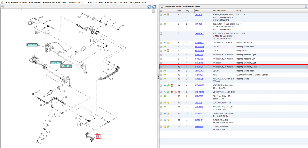Click red list icon for WASHER row
Viewport: 308px width, 148px height.
[x=172, y=85]
